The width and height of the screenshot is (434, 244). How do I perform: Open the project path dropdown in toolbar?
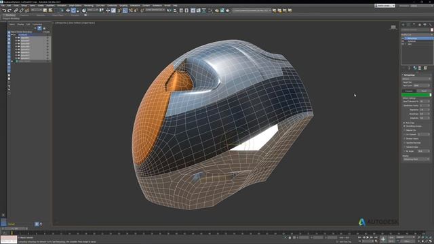[x=252, y=11]
